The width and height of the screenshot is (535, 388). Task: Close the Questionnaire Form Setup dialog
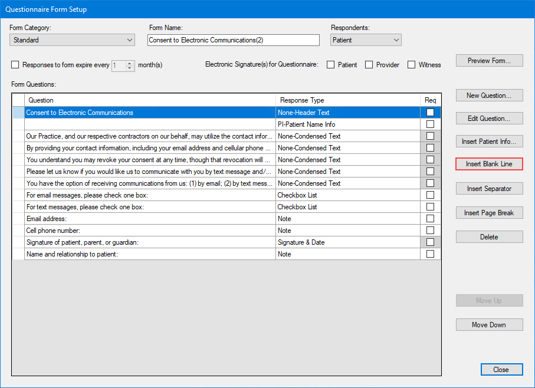501,369
